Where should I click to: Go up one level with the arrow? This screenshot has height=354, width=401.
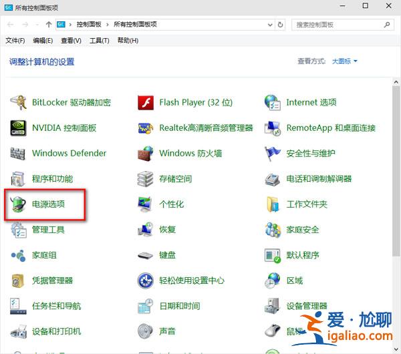[x=49, y=25]
